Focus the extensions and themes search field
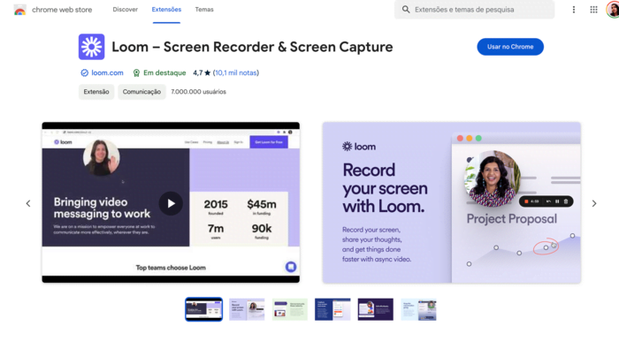Viewport: 619px width, 341px height. coord(474,10)
